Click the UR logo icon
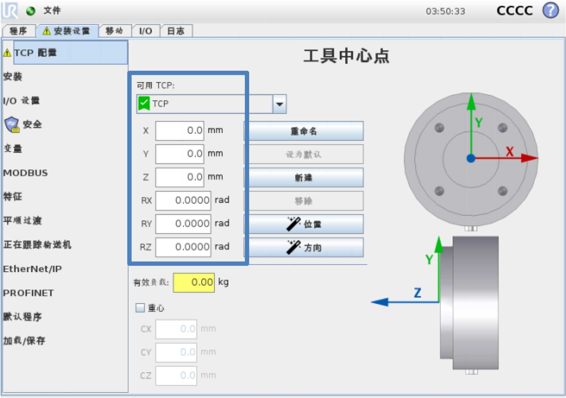 tap(10, 11)
